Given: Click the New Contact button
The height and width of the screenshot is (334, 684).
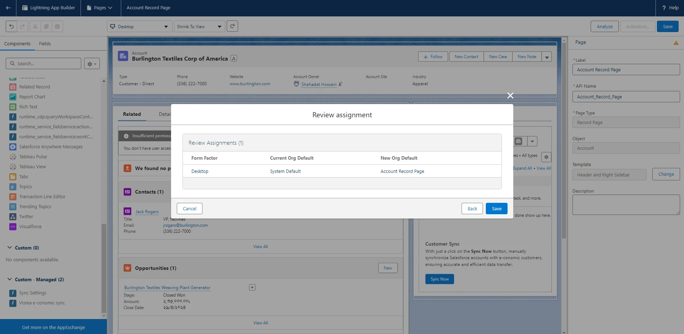Looking at the screenshot, I should click(x=466, y=57).
